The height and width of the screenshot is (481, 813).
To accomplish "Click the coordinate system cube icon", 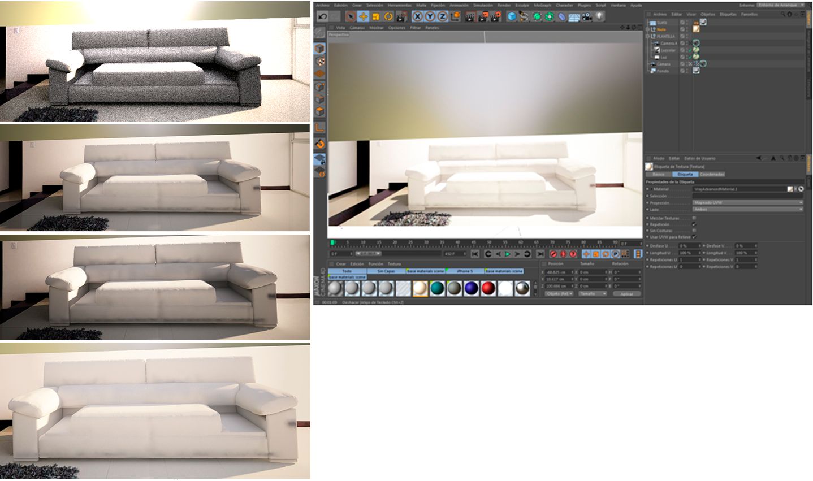I will (x=455, y=16).
